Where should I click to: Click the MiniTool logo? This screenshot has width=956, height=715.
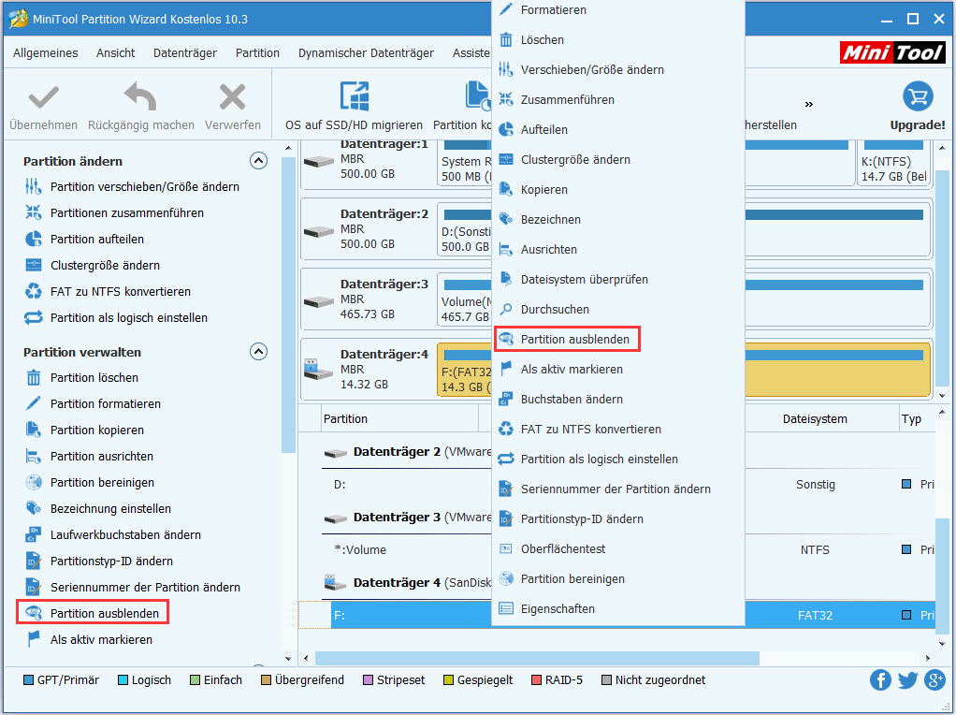click(x=892, y=52)
